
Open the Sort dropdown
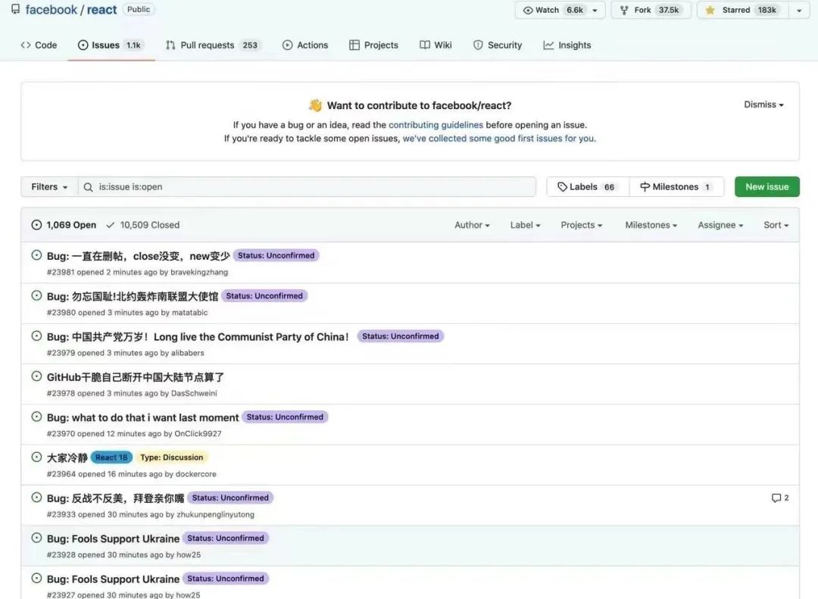(x=776, y=225)
